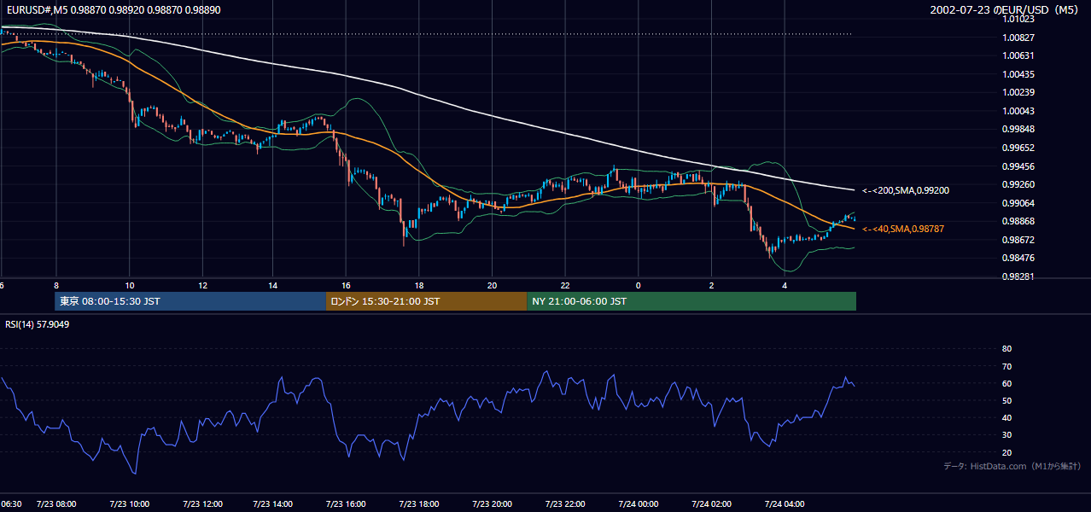Click the '7/24 04:00' bottom time label

point(784,504)
